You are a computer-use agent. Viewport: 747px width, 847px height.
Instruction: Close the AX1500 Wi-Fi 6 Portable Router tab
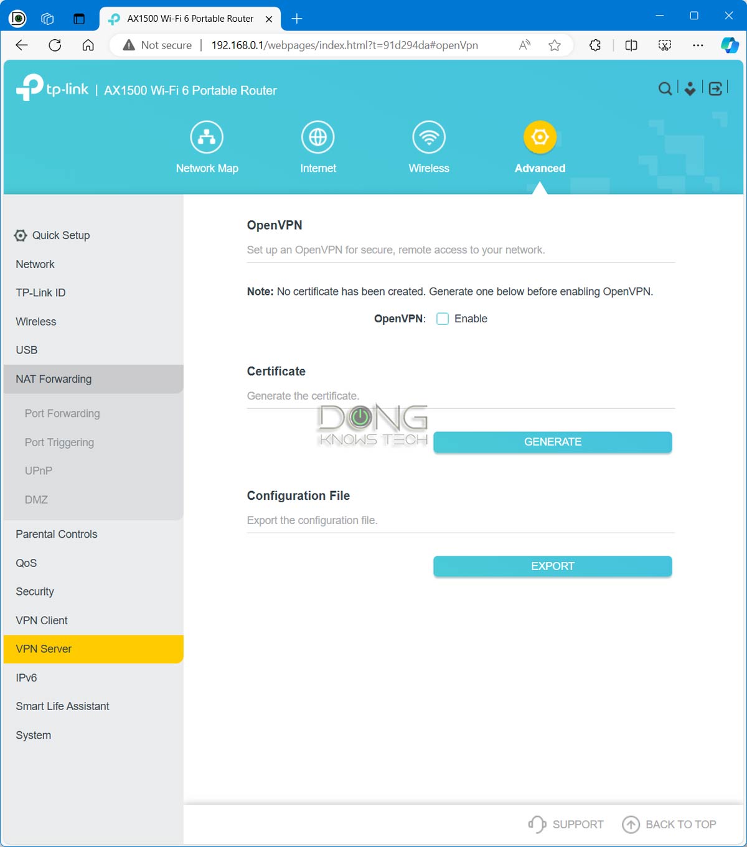click(269, 19)
